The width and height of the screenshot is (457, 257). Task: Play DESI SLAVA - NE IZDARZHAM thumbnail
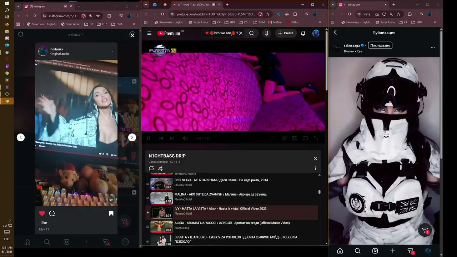161,184
